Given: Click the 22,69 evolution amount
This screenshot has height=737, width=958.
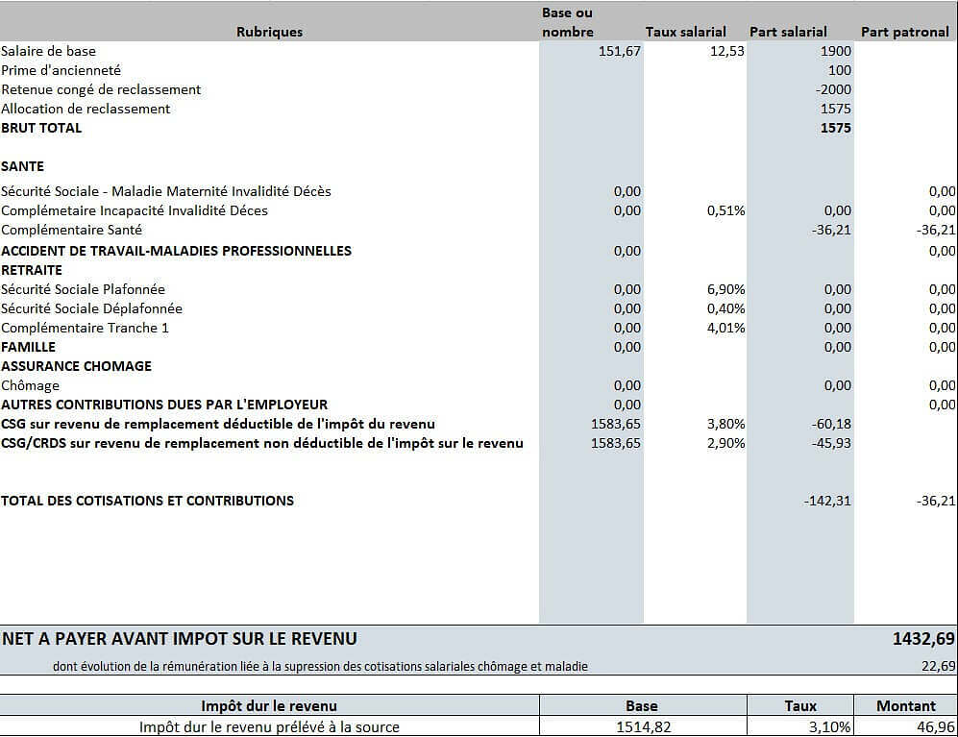Looking at the screenshot, I should click(x=939, y=667).
